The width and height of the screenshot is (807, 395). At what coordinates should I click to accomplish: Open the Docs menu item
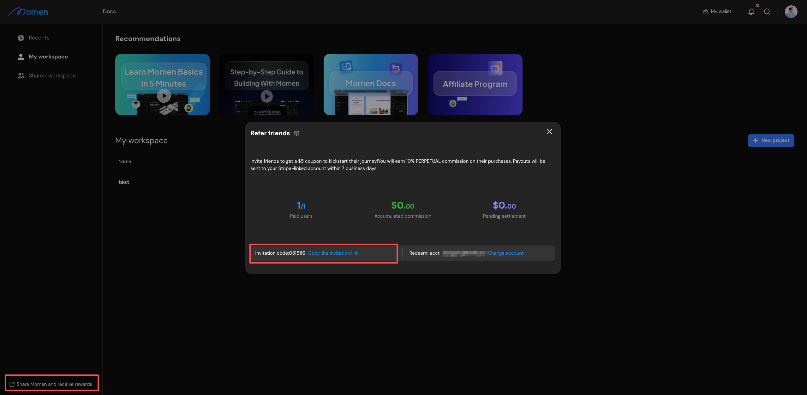pos(109,12)
